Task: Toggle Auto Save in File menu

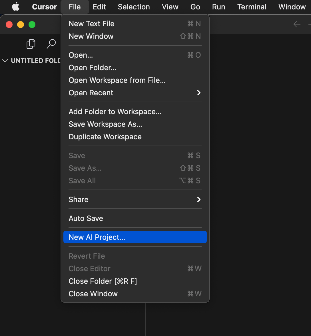Action: (x=135, y=218)
